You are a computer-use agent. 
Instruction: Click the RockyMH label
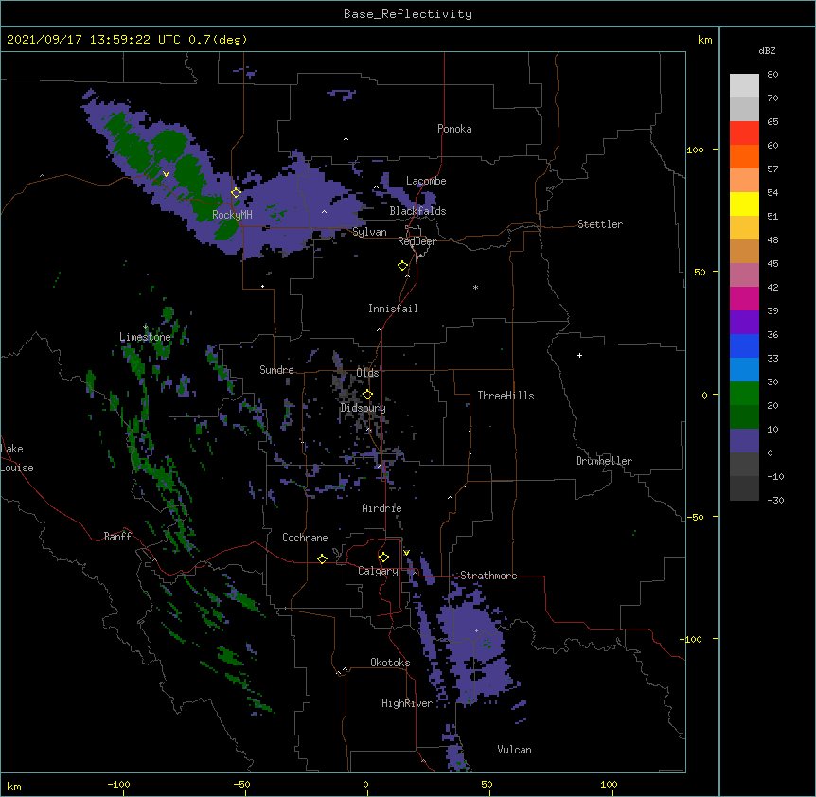[232, 215]
